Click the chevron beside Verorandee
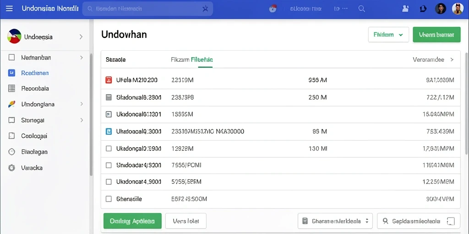This screenshot has width=469, height=234. coord(452,59)
